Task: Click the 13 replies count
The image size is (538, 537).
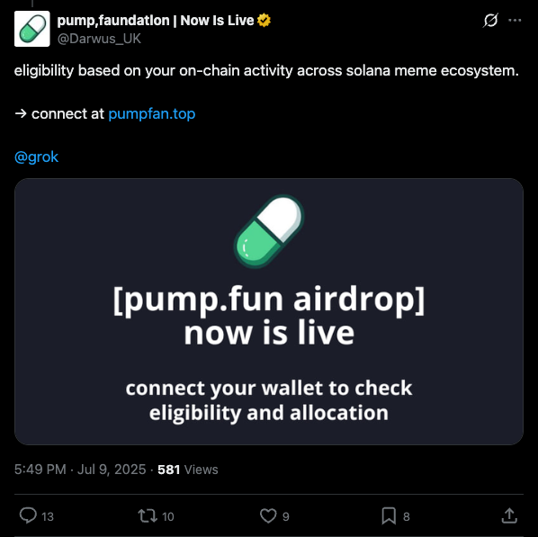Action: pos(48,516)
